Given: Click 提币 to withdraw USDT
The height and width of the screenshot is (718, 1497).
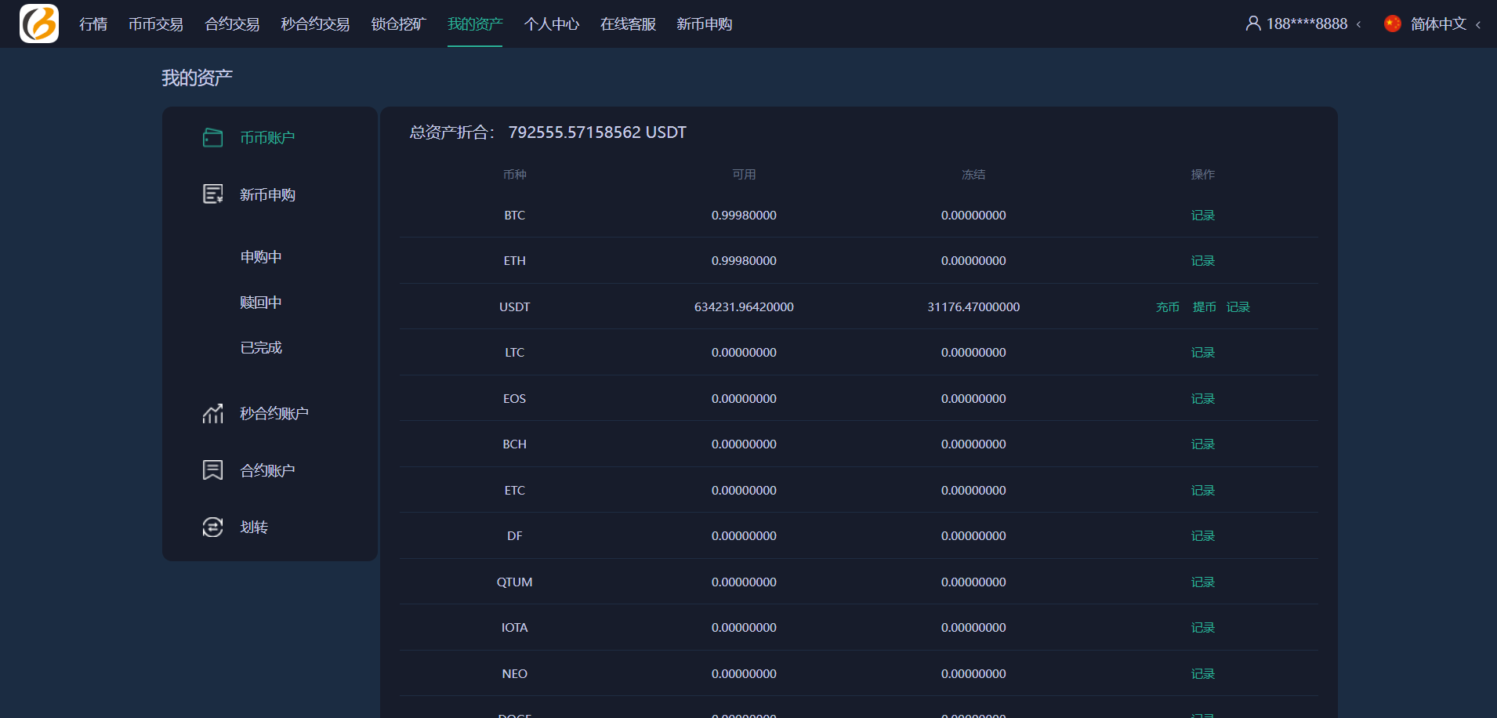Looking at the screenshot, I should tap(1204, 307).
